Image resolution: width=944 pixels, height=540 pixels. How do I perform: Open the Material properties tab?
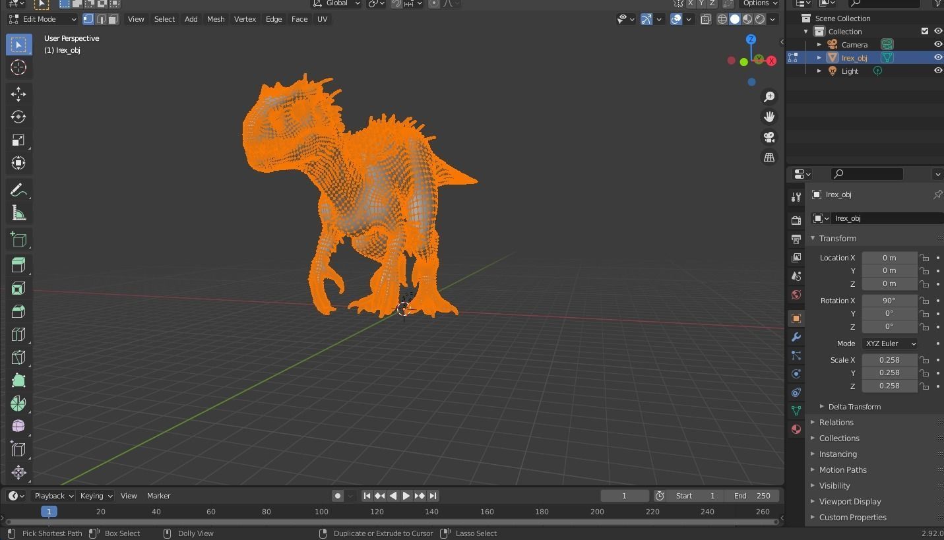pos(796,429)
